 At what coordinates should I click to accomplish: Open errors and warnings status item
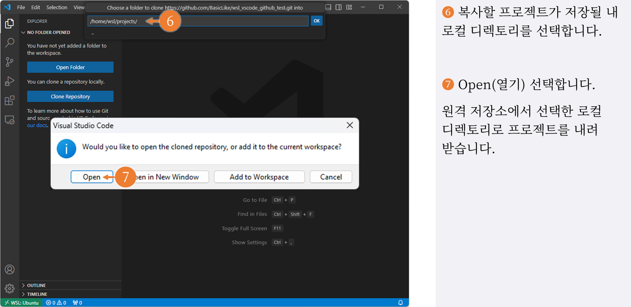56,303
